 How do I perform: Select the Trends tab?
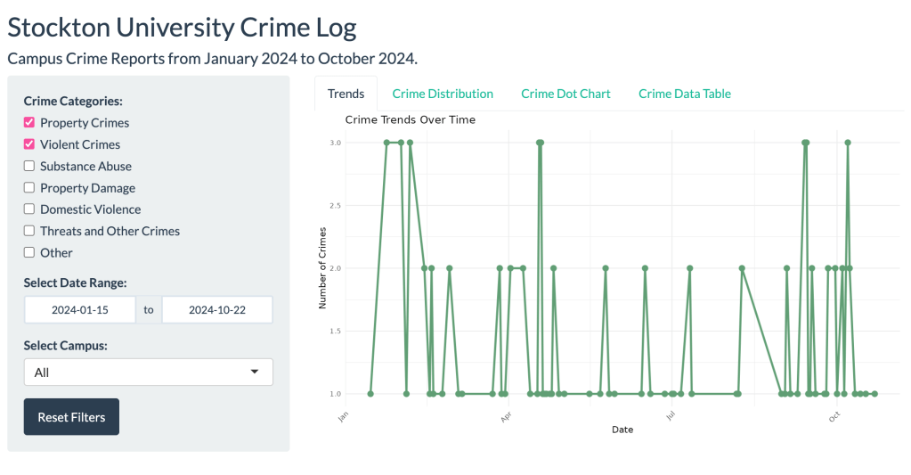pos(346,94)
